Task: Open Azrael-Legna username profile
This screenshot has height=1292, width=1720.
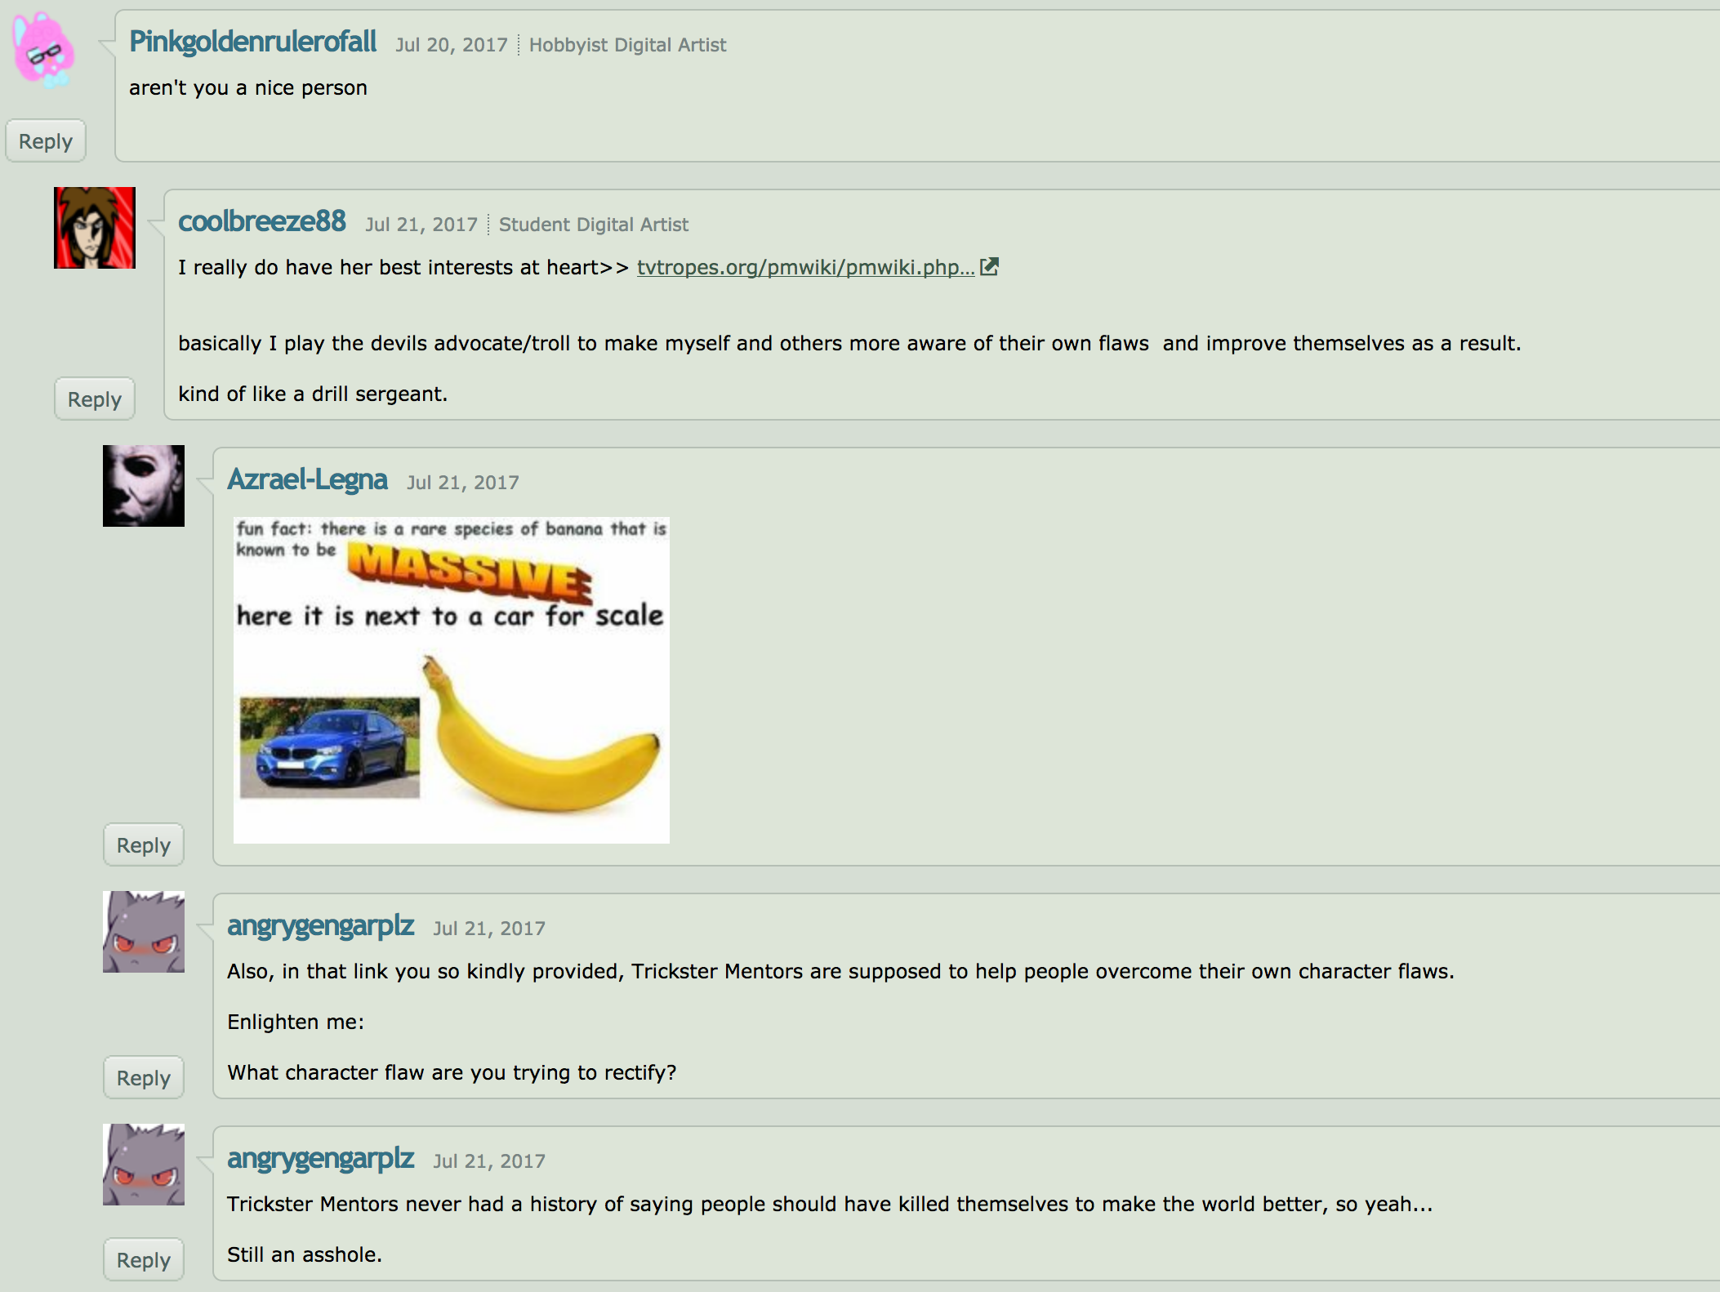Action: (308, 479)
